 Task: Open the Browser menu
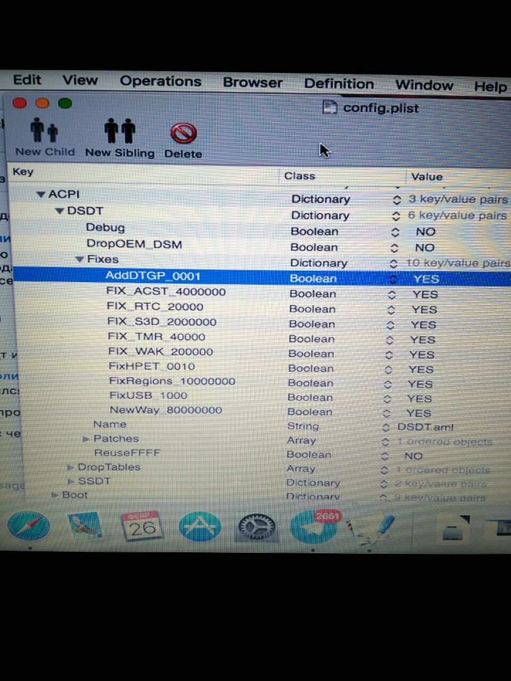(253, 83)
